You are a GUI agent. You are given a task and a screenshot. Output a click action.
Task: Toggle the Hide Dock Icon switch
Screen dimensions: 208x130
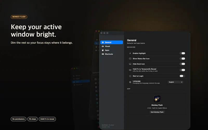tap(183, 64)
